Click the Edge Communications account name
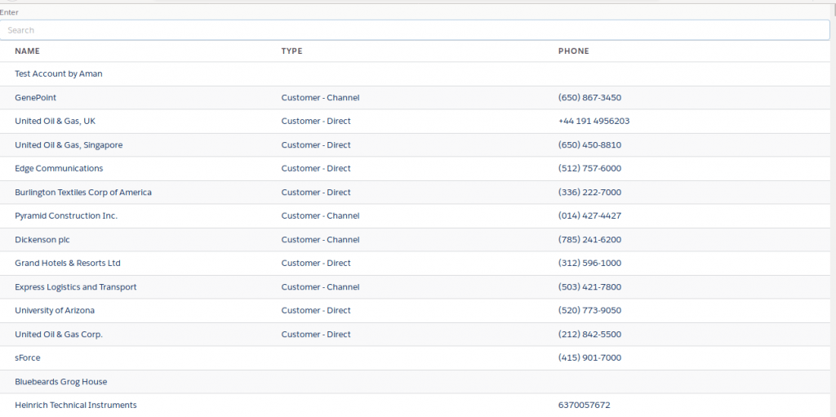This screenshot has height=417, width=836. 59,169
